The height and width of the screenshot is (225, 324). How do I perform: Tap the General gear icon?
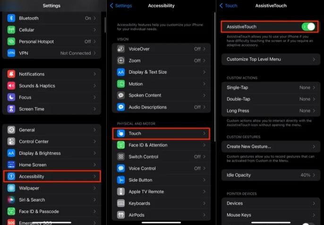pos(11,130)
